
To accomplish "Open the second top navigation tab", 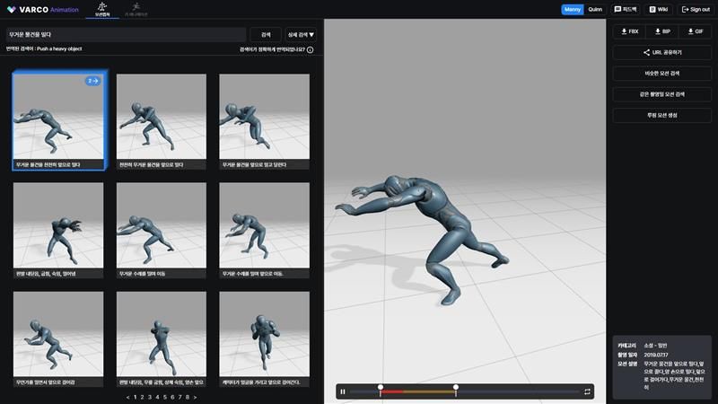I will pos(138,10).
